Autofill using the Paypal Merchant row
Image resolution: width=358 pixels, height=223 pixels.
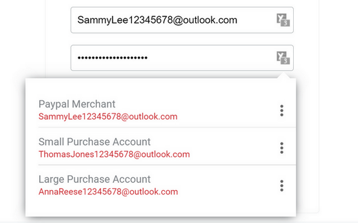click(224, 110)
